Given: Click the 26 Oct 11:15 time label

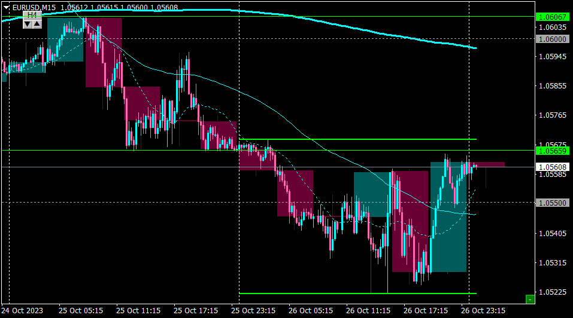Looking at the screenshot, I should (368, 311).
